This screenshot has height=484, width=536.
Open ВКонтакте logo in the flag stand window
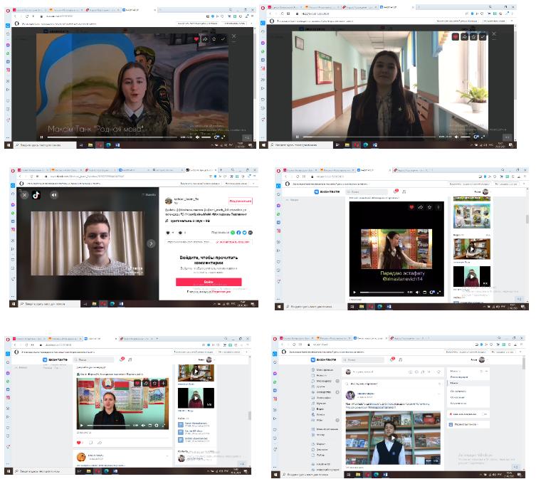click(x=55, y=359)
